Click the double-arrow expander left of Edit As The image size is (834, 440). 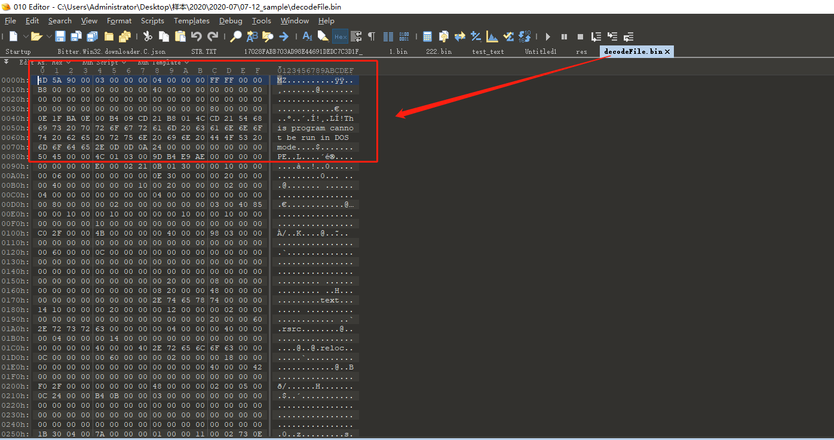point(6,62)
